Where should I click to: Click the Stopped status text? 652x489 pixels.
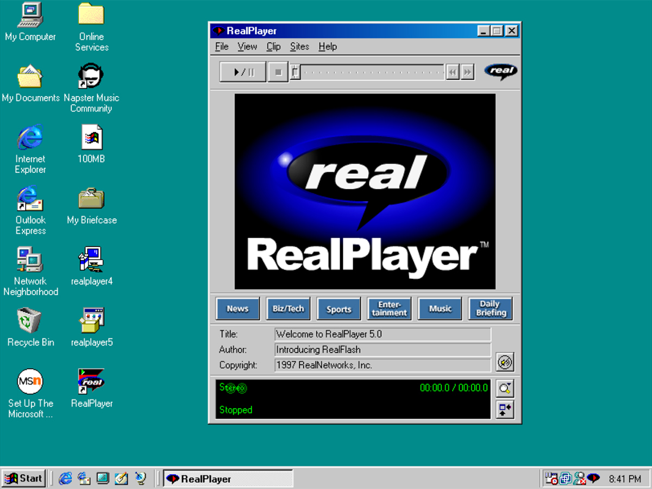[236, 410]
